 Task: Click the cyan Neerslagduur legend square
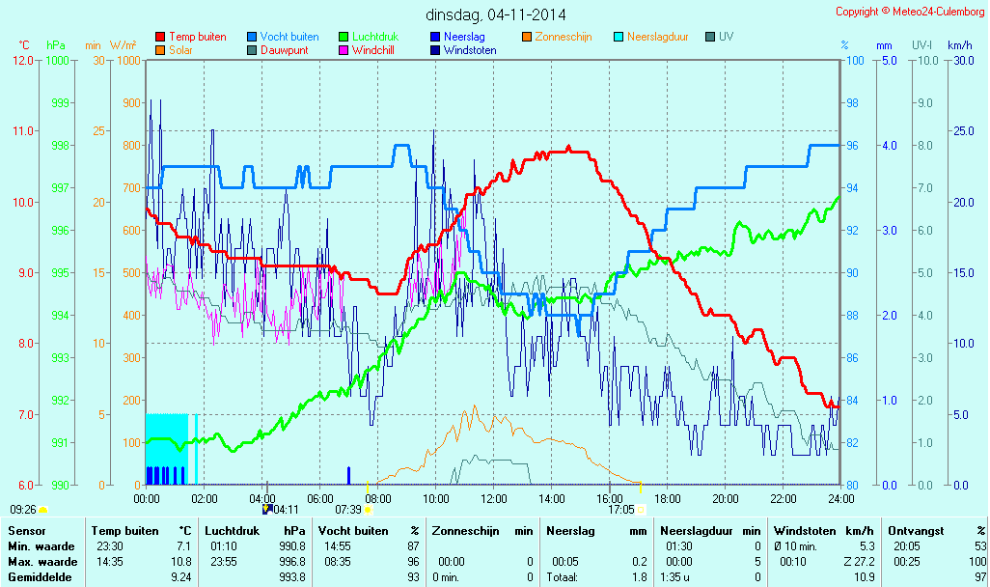coord(619,37)
